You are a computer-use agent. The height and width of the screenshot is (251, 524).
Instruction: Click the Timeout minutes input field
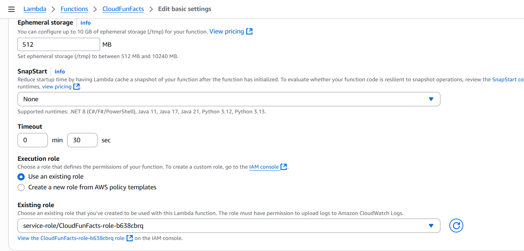tap(33, 140)
